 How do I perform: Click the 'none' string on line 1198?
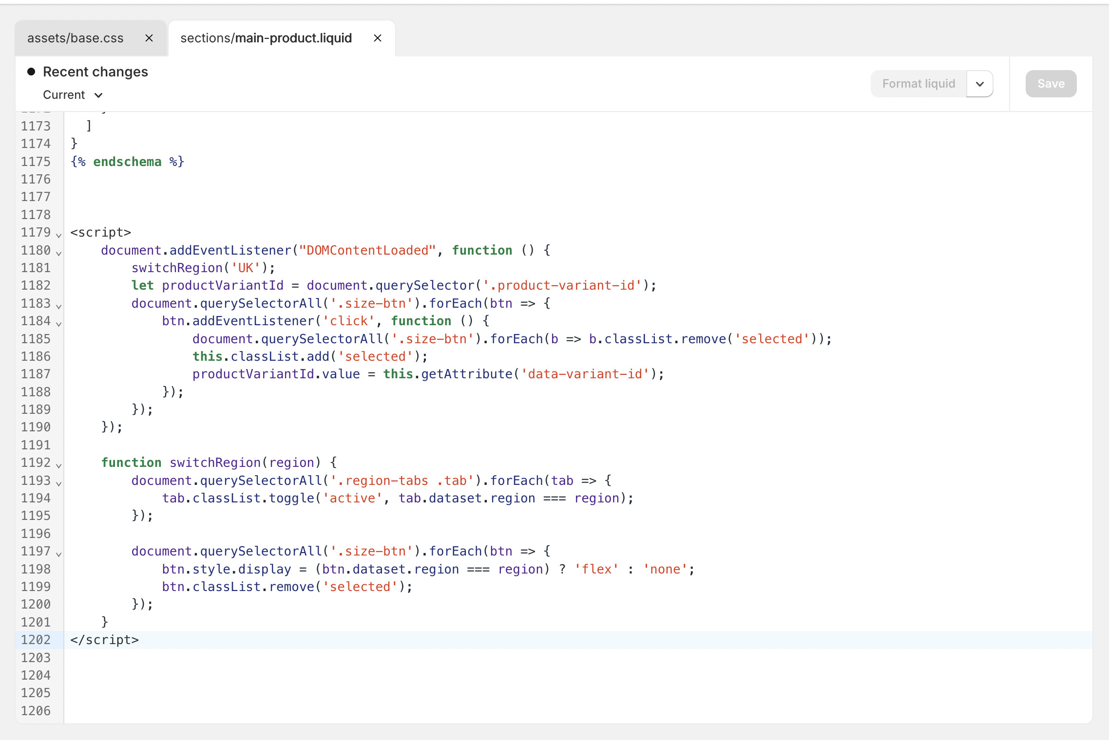pos(666,569)
